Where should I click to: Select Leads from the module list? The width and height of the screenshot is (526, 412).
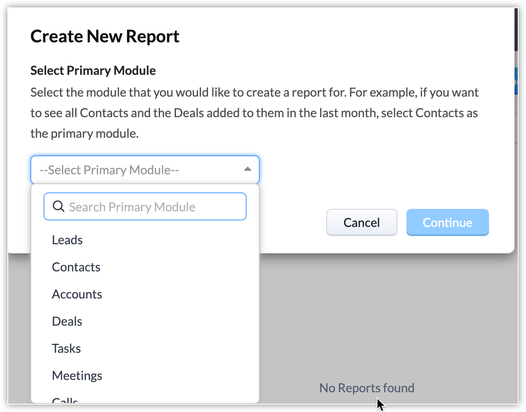click(67, 240)
